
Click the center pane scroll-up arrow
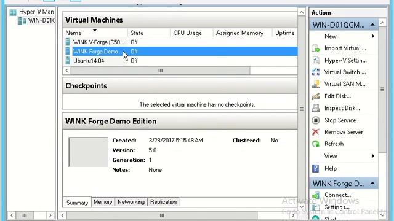302,12
